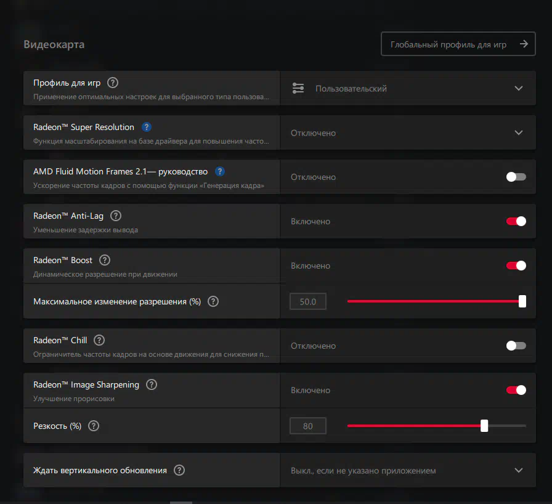Viewport: 552px width, 504px height.
Task: Click Radeon Anti-Lag label text
Action: pos(68,216)
